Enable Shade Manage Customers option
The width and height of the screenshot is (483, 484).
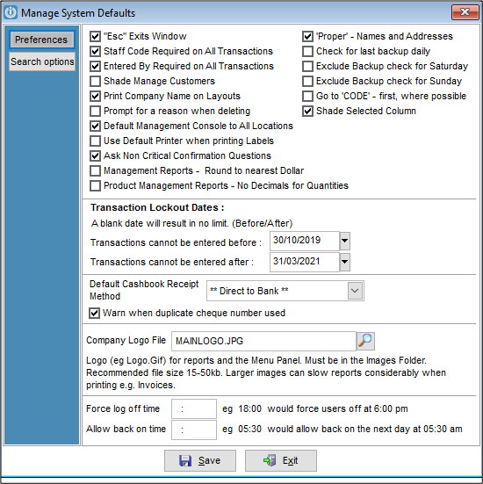[95, 81]
